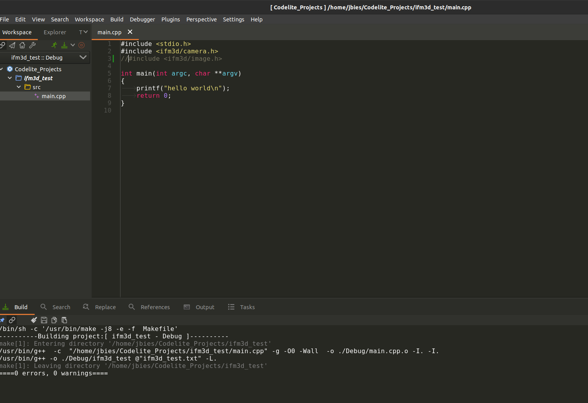Select ifm3d_test :: Debug configuration
This screenshot has height=403, width=588.
coord(37,57)
